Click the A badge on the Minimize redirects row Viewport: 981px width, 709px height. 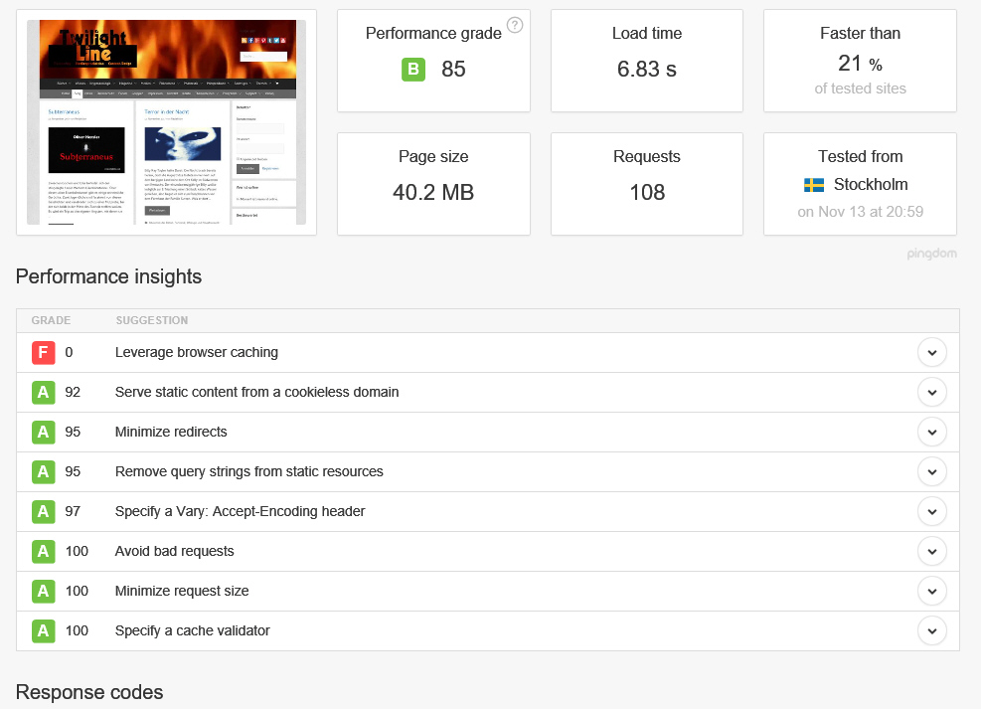coord(43,432)
